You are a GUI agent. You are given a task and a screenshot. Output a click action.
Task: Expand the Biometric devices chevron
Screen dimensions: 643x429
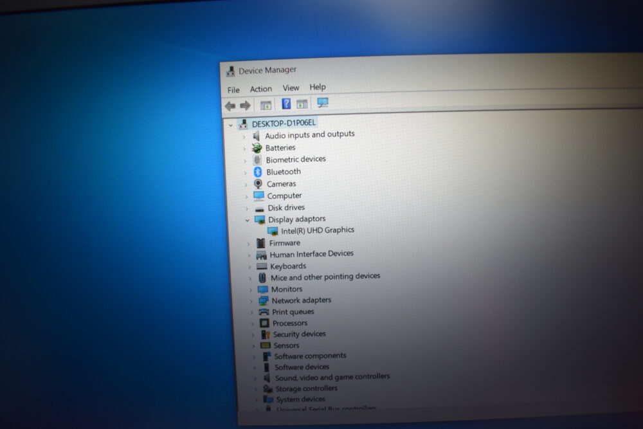coord(245,161)
